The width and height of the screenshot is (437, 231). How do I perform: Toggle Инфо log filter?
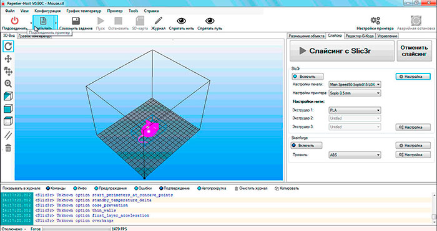coord(80,189)
